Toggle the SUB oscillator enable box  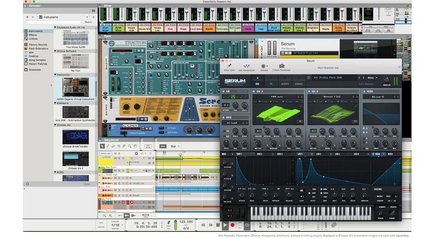click(224, 91)
